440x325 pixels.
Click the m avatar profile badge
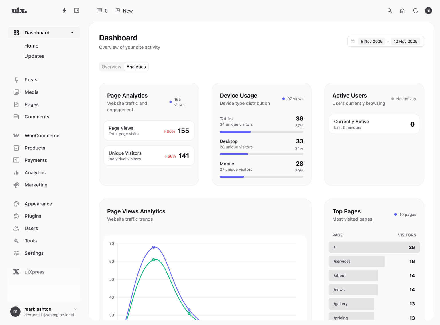428,11
